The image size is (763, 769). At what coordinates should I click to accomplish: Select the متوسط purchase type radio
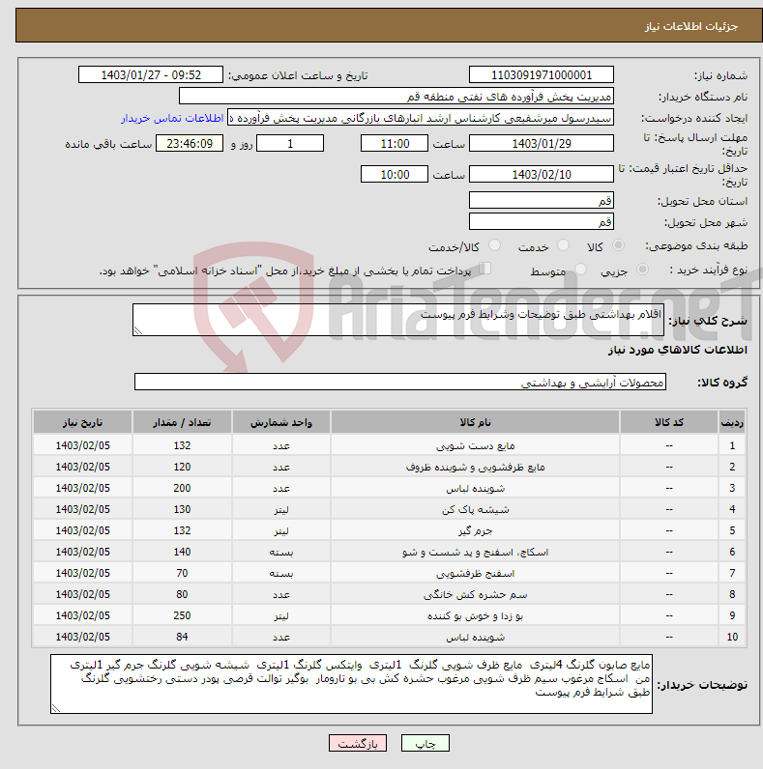click(x=580, y=270)
